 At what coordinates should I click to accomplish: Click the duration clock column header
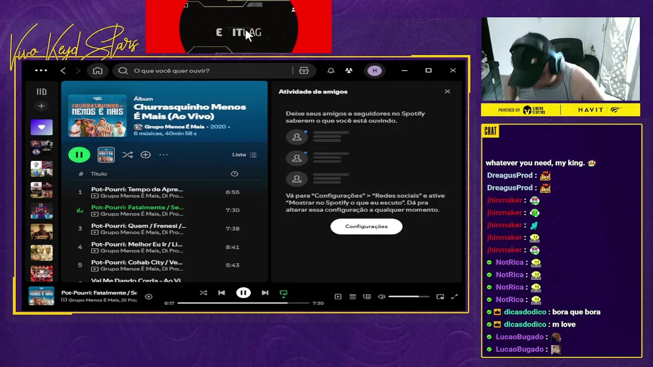pyautogui.click(x=235, y=174)
